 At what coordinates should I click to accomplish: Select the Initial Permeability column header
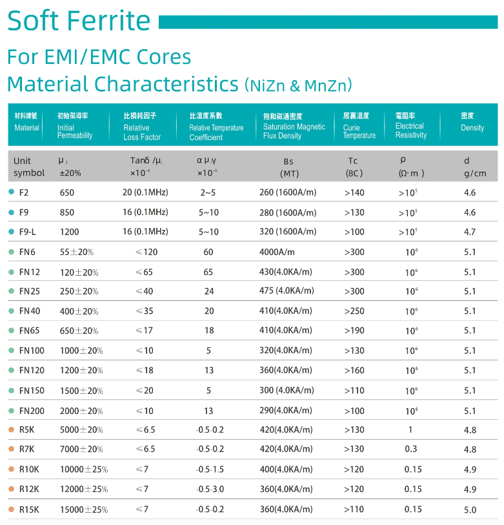point(75,126)
